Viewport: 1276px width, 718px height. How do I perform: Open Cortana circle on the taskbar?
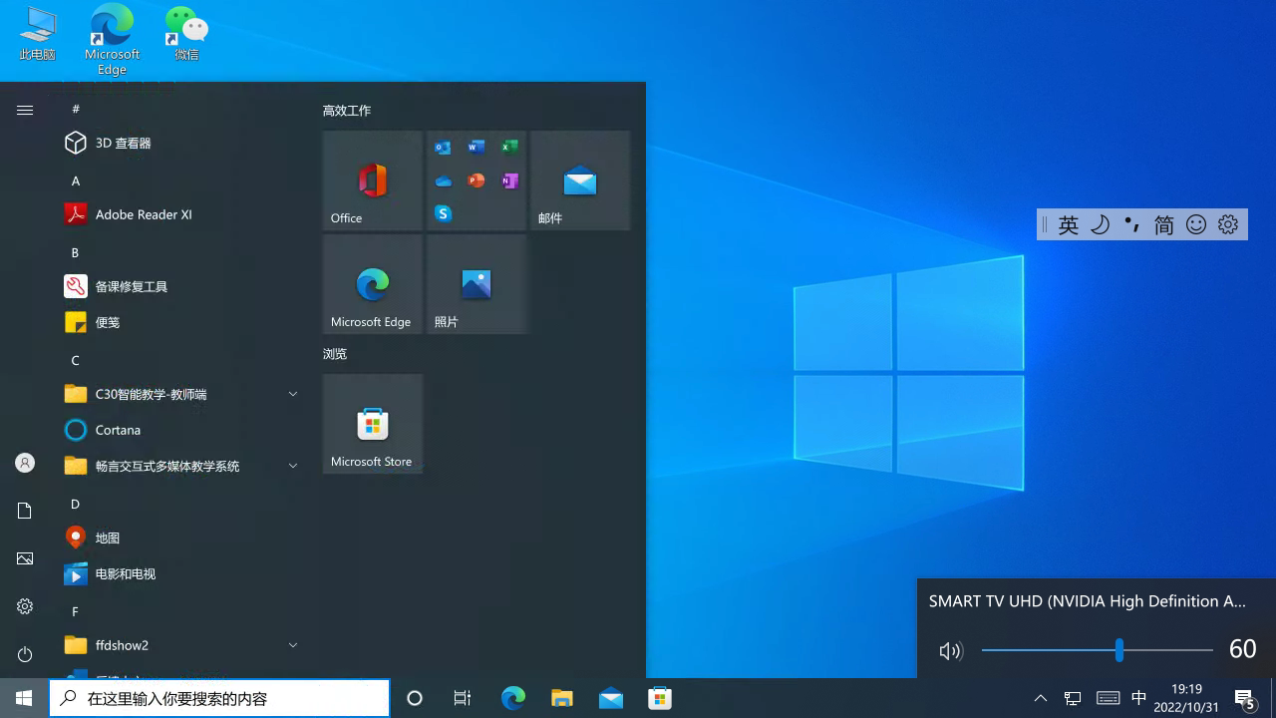click(x=415, y=698)
